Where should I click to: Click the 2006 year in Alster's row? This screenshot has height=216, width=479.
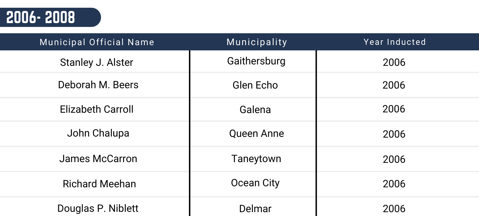click(394, 62)
